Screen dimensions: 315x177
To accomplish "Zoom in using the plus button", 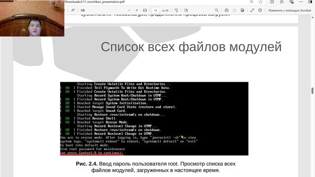I will point(137,10).
